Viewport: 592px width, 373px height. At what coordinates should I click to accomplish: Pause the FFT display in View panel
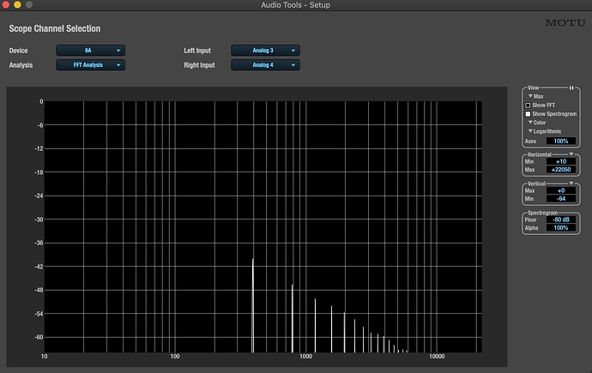coord(571,87)
